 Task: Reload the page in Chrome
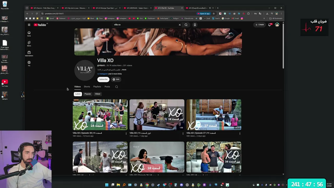click(x=37, y=14)
